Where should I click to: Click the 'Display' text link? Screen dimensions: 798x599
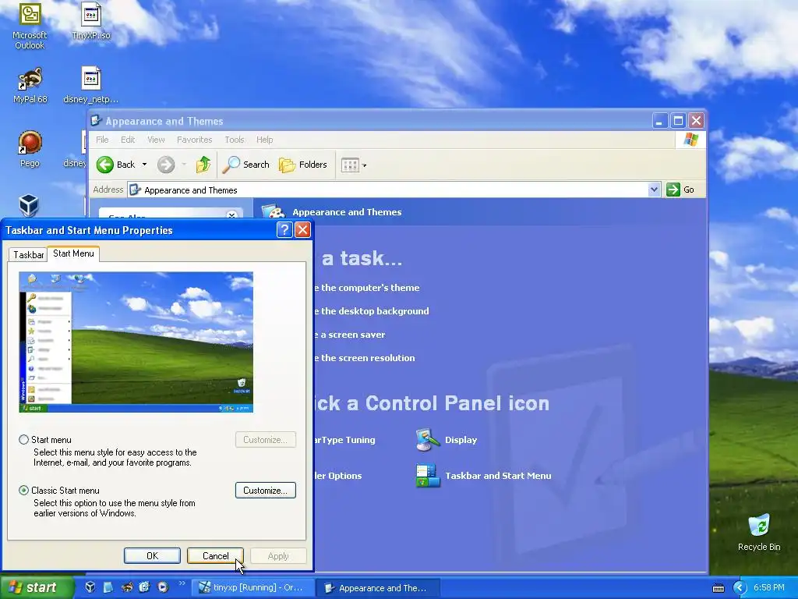(461, 440)
